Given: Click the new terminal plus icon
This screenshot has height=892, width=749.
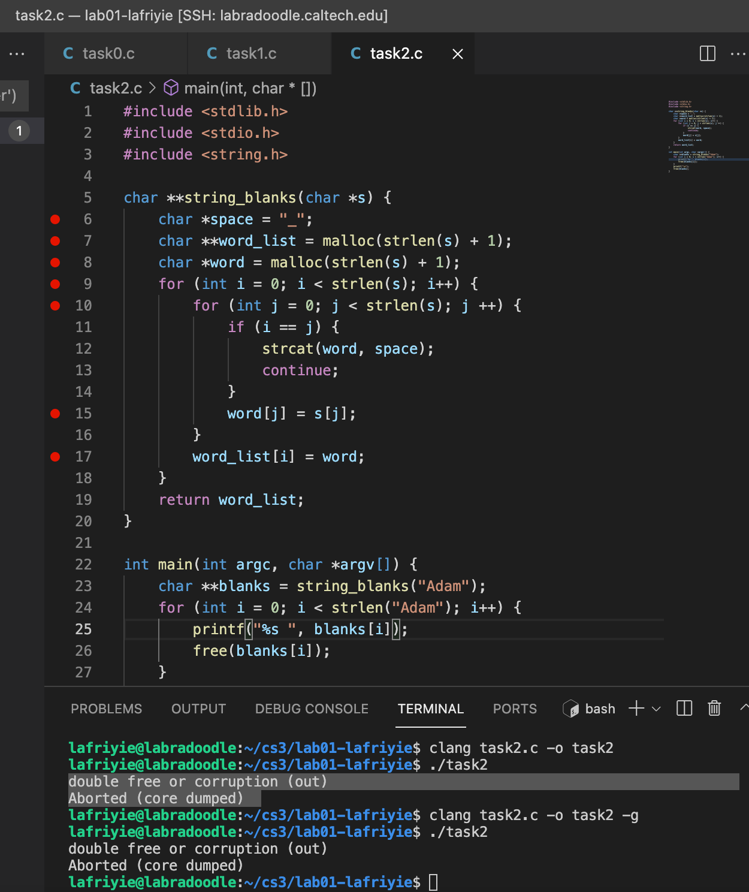Looking at the screenshot, I should tap(636, 709).
